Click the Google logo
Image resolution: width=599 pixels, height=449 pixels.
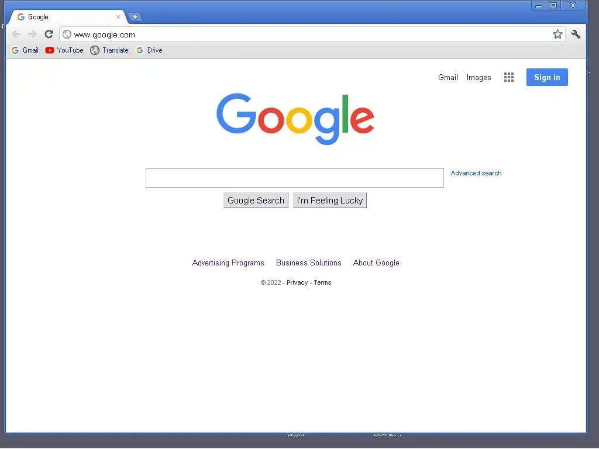pos(295,119)
